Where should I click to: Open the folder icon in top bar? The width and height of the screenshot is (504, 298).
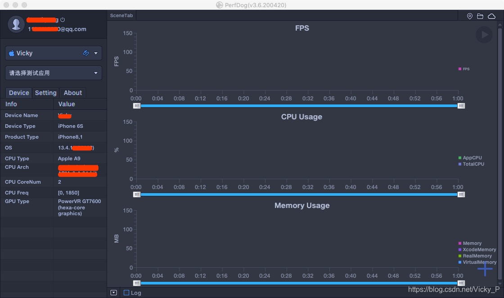tap(480, 16)
